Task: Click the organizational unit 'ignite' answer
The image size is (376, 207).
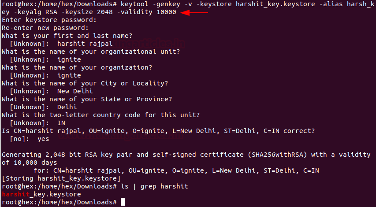Action: pyautogui.click(x=69, y=59)
